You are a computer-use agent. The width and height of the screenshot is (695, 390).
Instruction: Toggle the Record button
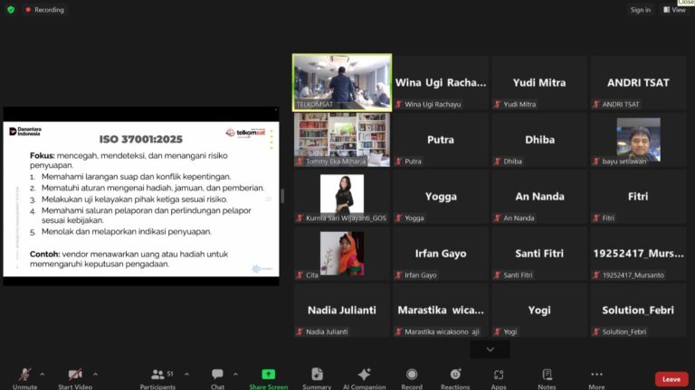(x=412, y=378)
